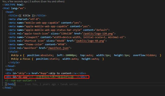Click the authors CodeLens line at top
Viewport: 165px width, 96px height.
point(33,2)
